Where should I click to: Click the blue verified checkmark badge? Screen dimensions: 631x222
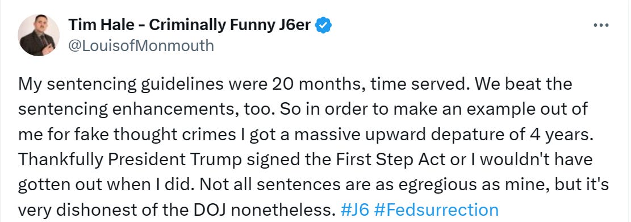coord(323,25)
